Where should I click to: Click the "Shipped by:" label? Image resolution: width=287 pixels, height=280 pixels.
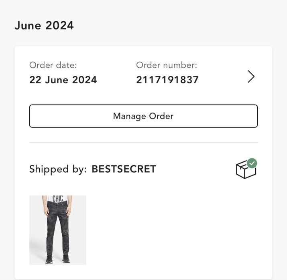click(58, 169)
